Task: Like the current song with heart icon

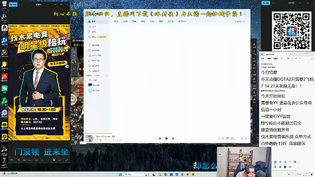Action: 96,140
